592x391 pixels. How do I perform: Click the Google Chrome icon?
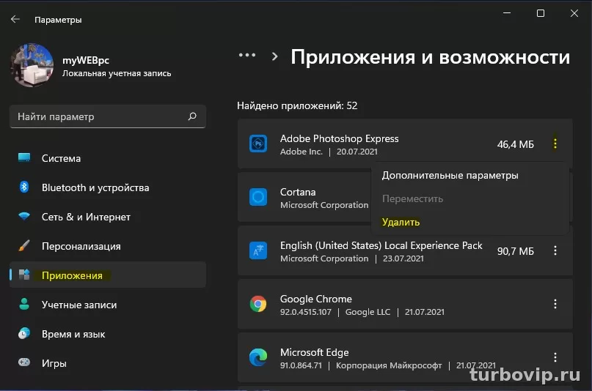coord(258,304)
